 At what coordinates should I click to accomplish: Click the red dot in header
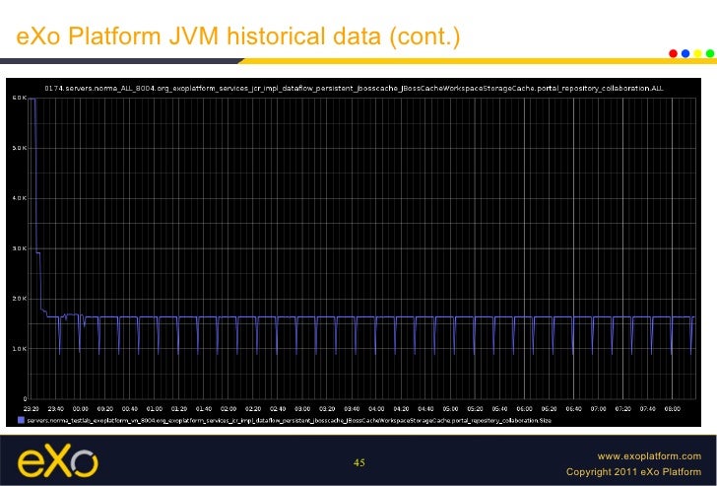point(673,53)
